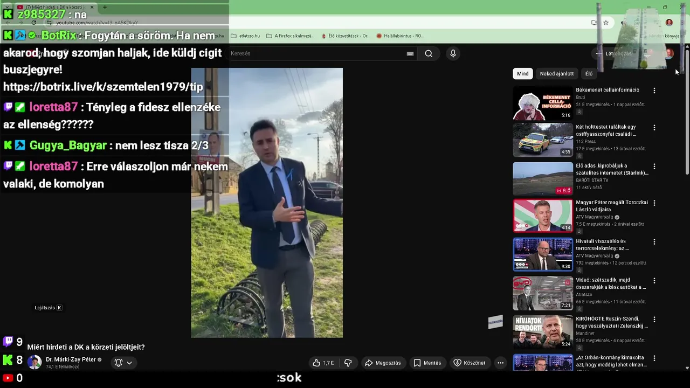Open 'Magyar Péter reagált' video title
Viewport: 690px width, 388px height.
612,206
